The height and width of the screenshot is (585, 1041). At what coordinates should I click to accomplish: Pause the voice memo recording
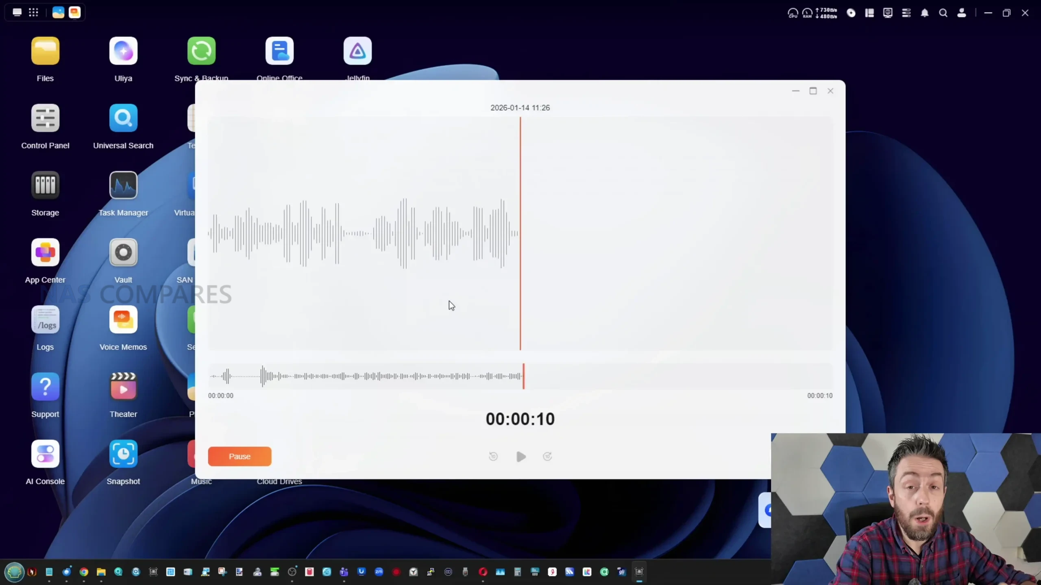240,456
